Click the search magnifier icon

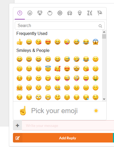click(100, 26)
